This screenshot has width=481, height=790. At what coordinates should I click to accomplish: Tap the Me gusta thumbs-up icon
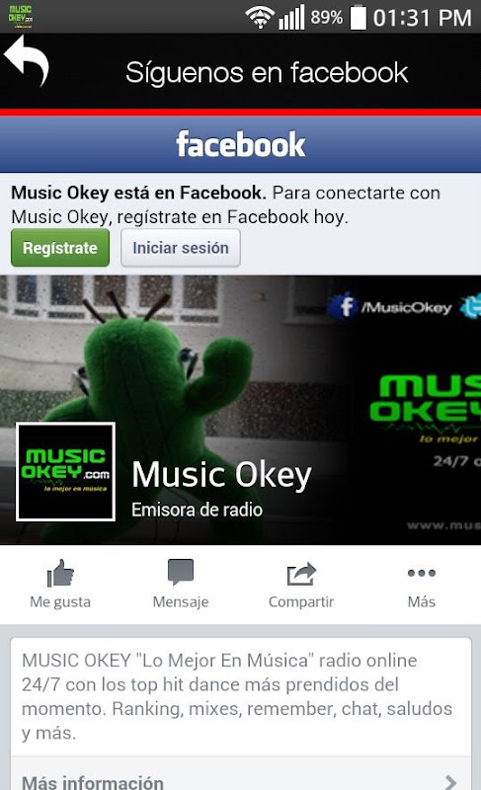[x=60, y=574]
